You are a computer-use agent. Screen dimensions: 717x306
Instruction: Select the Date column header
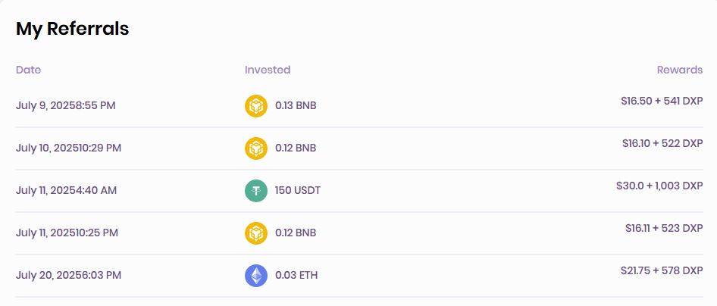click(28, 70)
